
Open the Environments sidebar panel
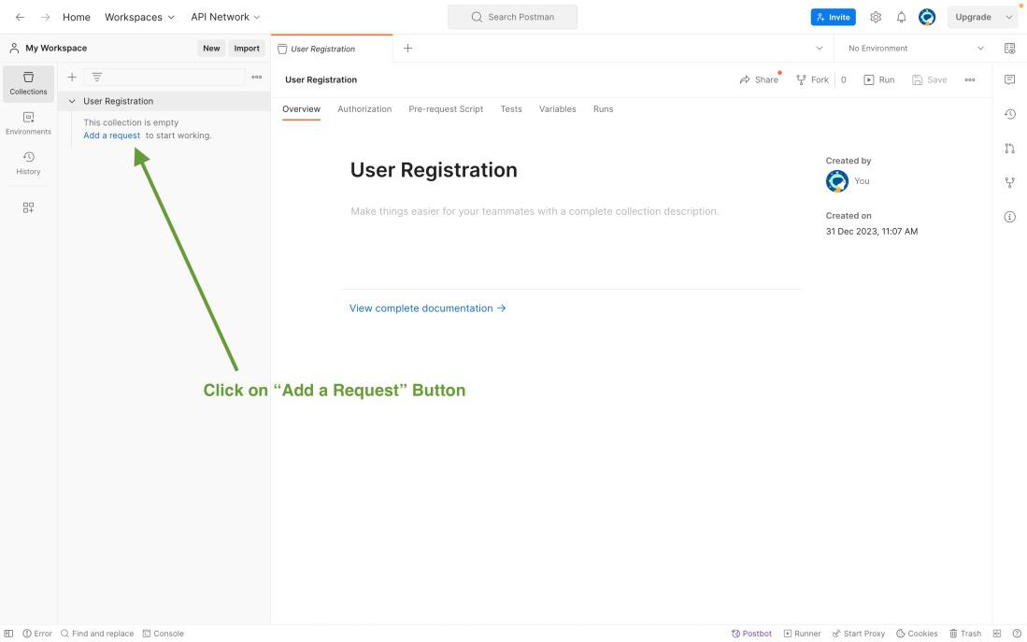click(x=28, y=122)
